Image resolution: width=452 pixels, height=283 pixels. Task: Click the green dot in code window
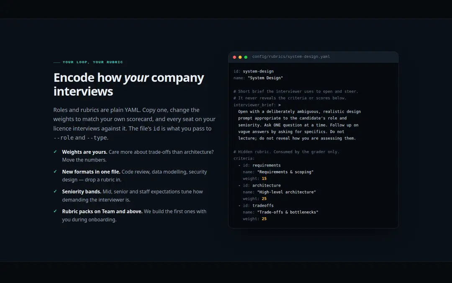(246, 57)
